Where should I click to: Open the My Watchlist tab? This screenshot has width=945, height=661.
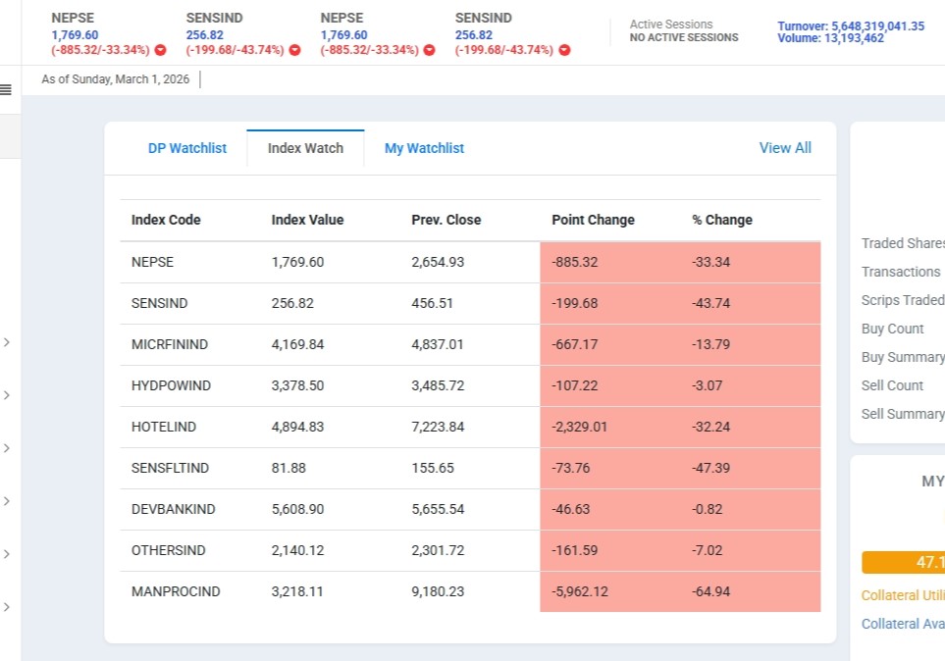[x=424, y=148]
